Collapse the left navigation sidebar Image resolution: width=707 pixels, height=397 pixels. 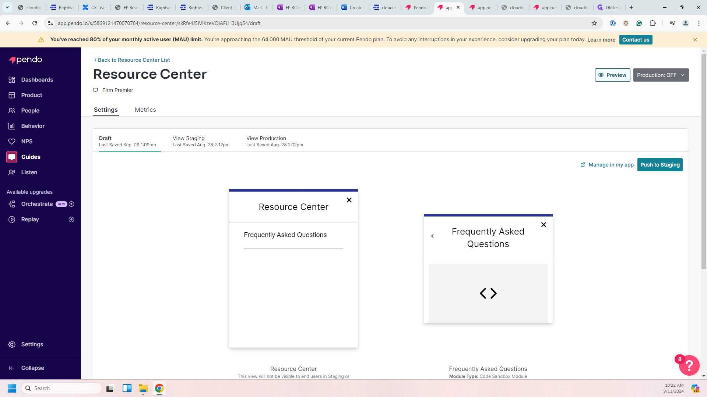tap(32, 368)
